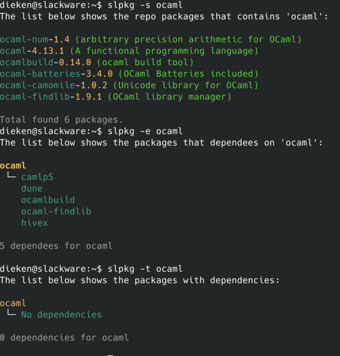Click the '5 dependees for ocaml' summary

(x=56, y=245)
